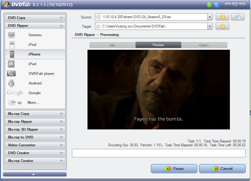The image size is (251, 181).
Task: Expand the Blu-ray 3D Ripper section
Action: coord(35,129)
